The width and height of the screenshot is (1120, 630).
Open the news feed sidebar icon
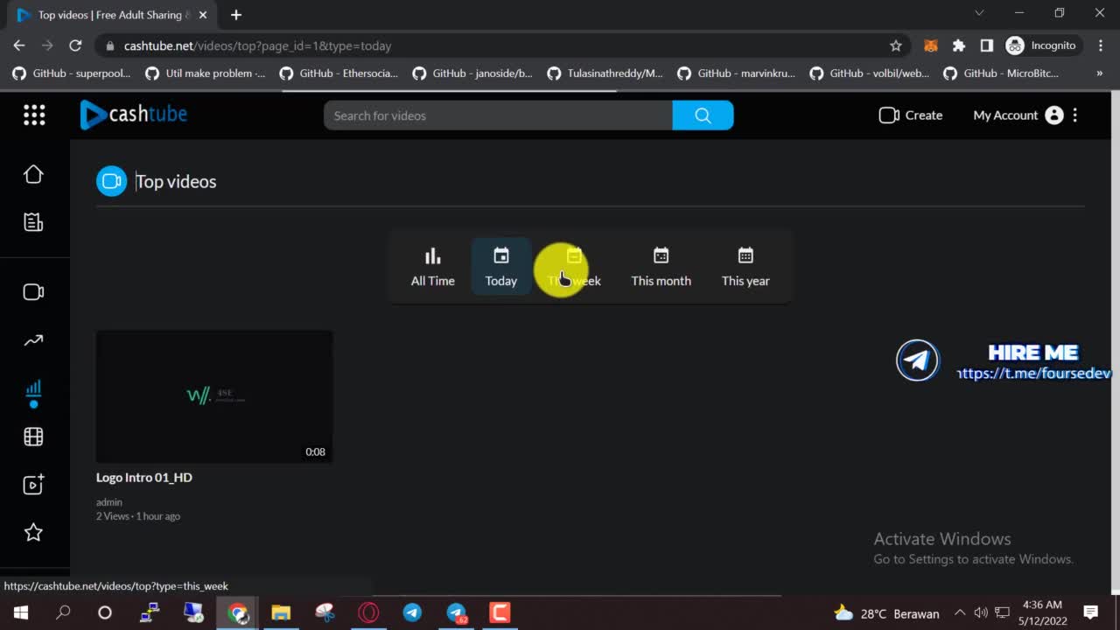[33, 222]
